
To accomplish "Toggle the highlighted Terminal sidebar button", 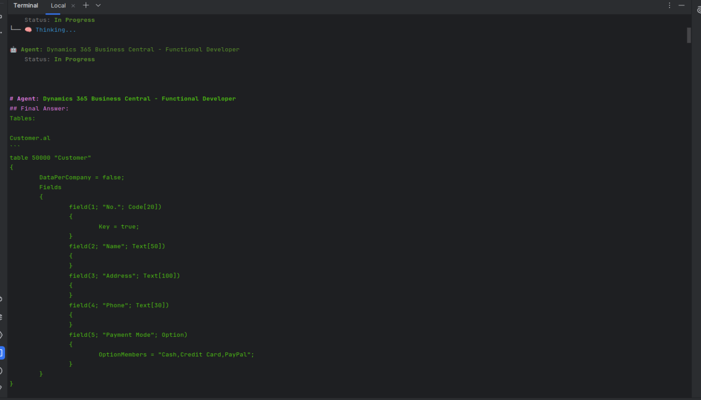I will [x=1, y=353].
